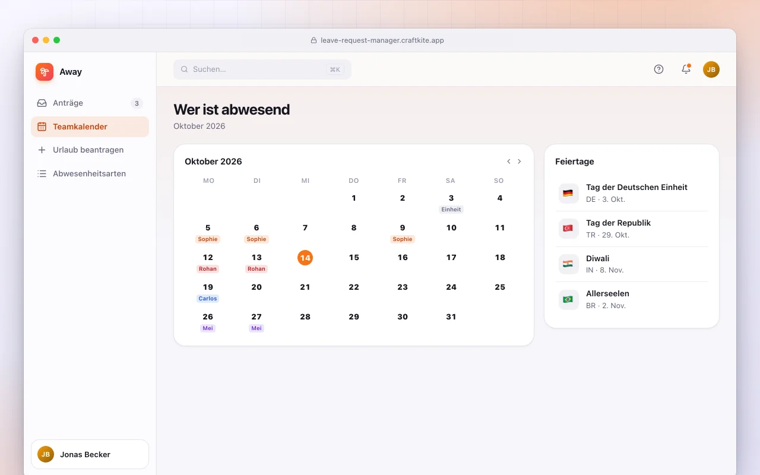Go to the previous month
The width and height of the screenshot is (760, 475).
[508, 161]
